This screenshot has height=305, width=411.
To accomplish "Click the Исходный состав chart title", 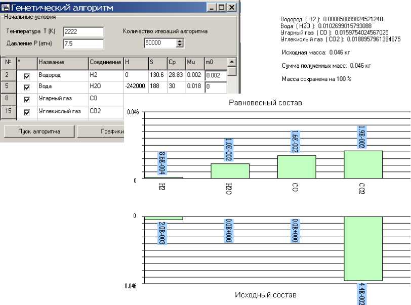I will point(266,295).
